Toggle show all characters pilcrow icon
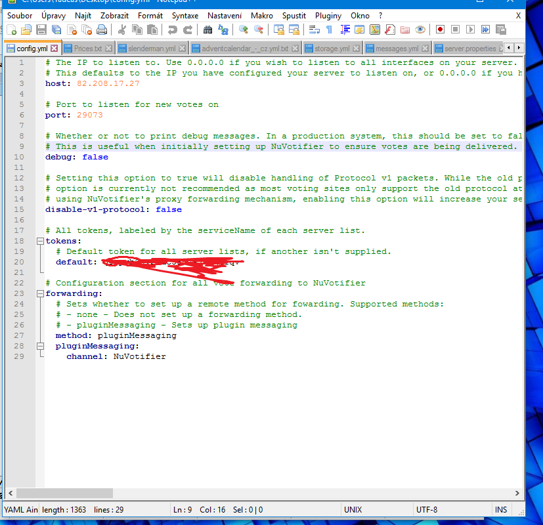This screenshot has width=543, height=525. click(329, 30)
